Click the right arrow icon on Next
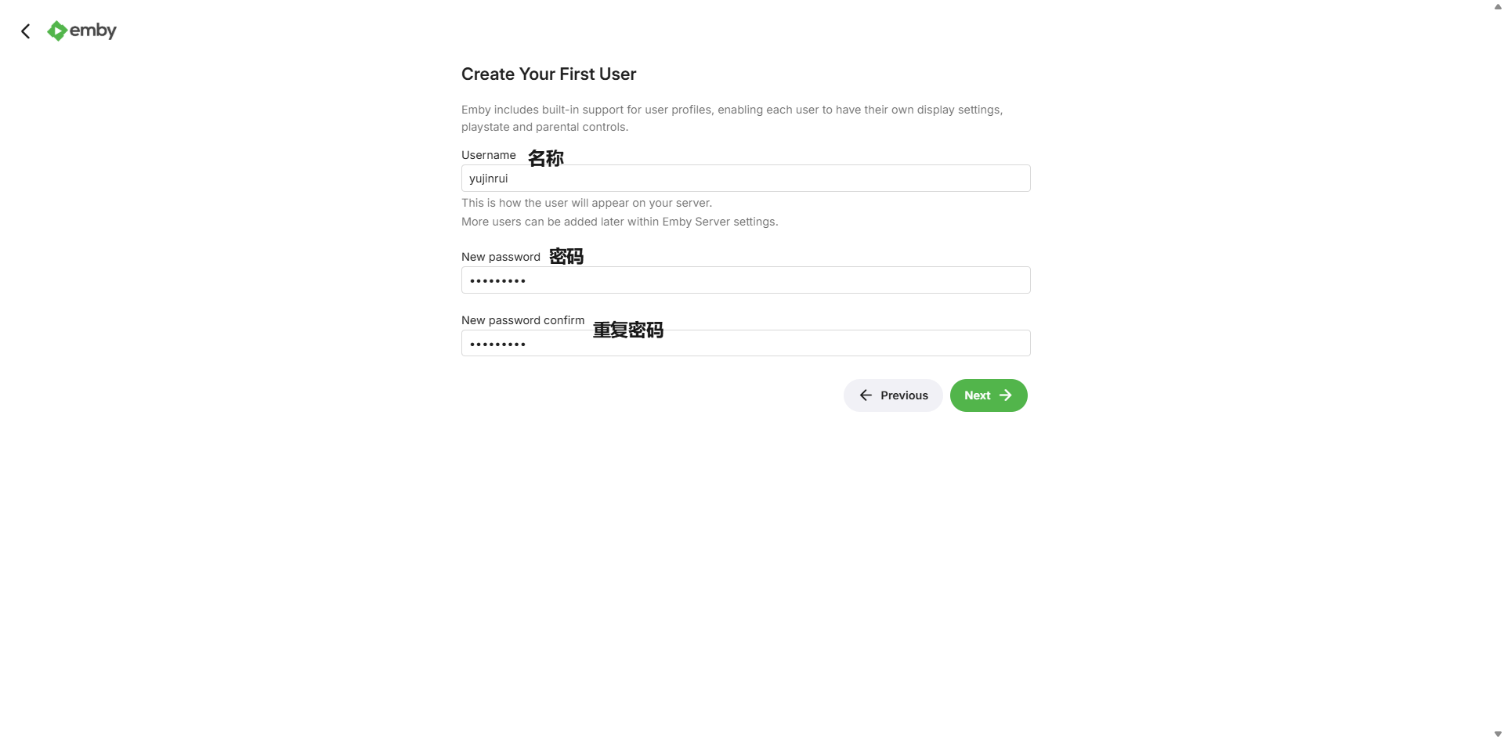The width and height of the screenshot is (1504, 740). 1006,395
